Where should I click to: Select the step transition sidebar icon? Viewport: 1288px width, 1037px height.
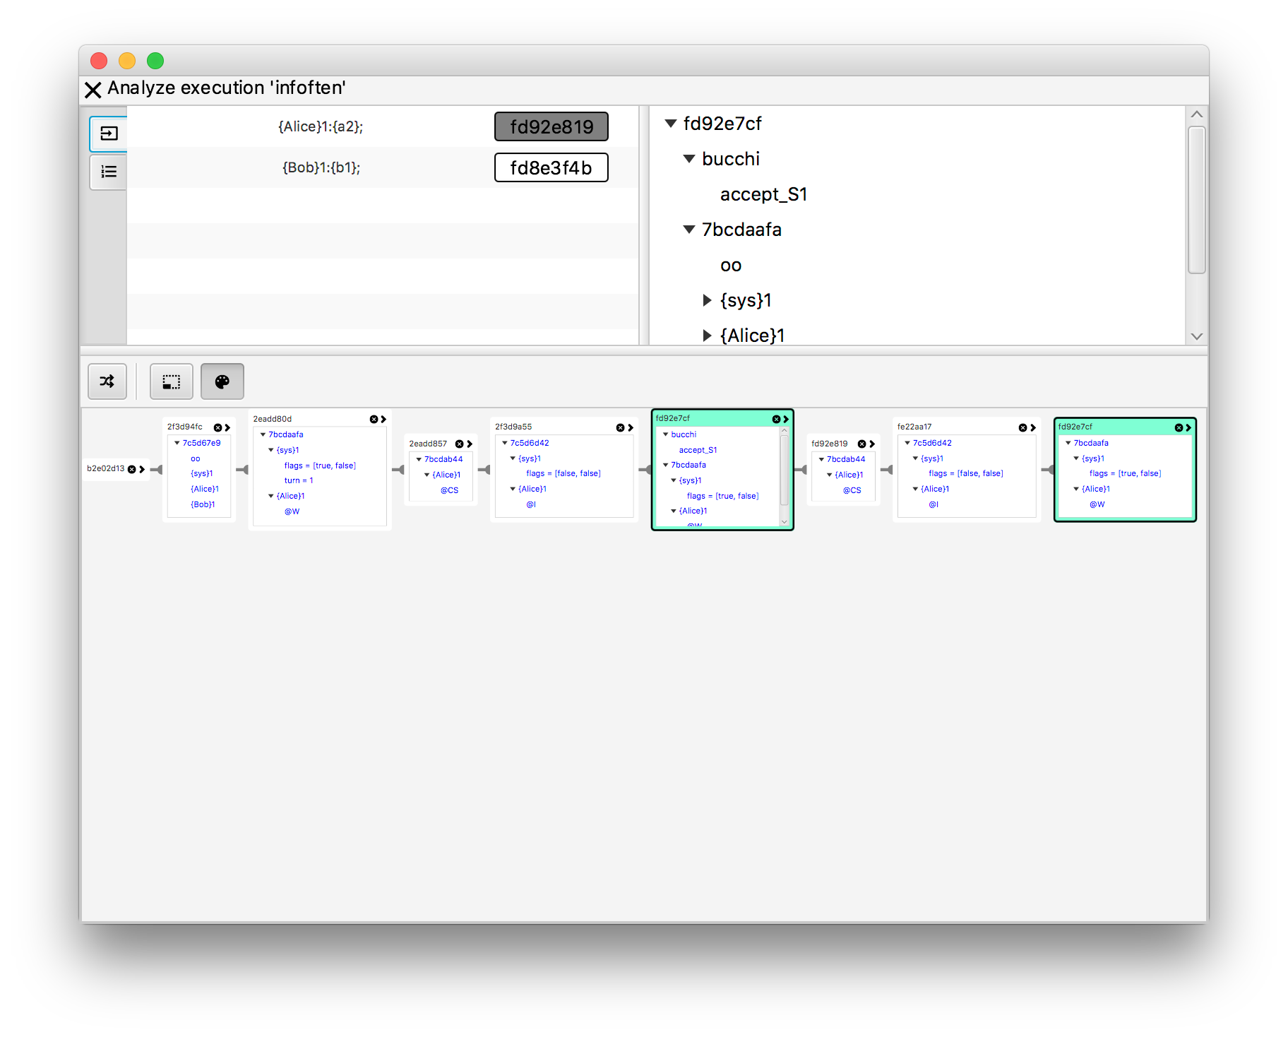click(109, 134)
